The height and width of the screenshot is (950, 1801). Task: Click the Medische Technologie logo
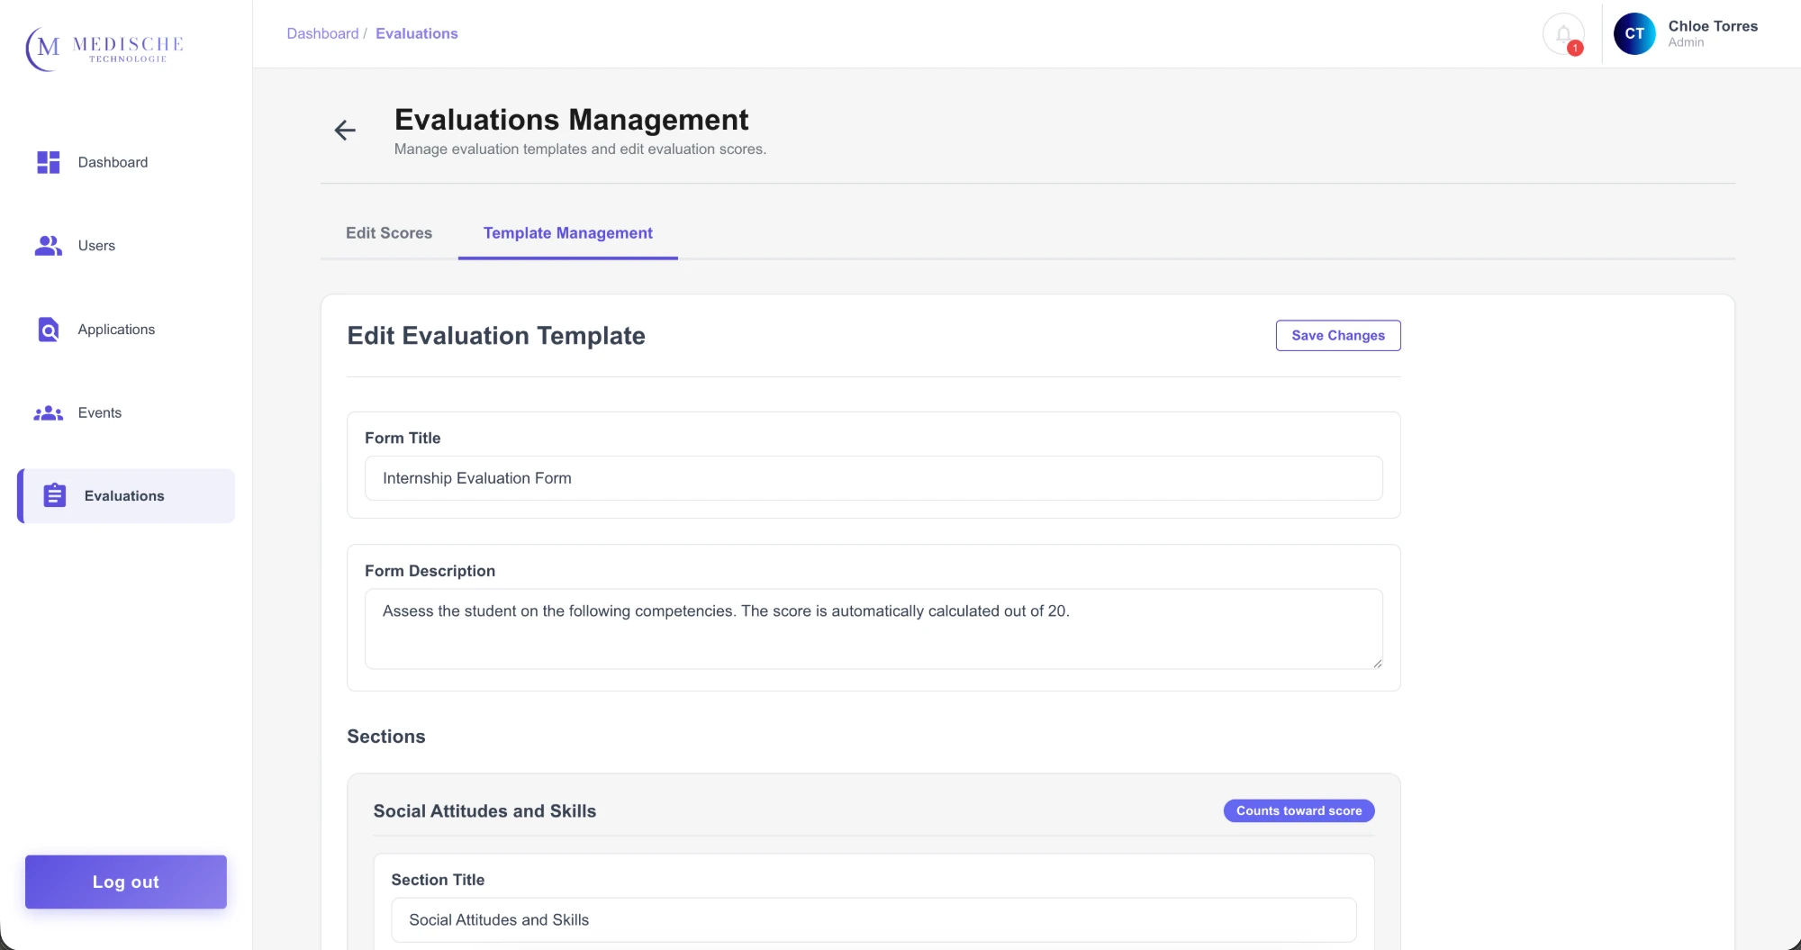[x=104, y=49]
